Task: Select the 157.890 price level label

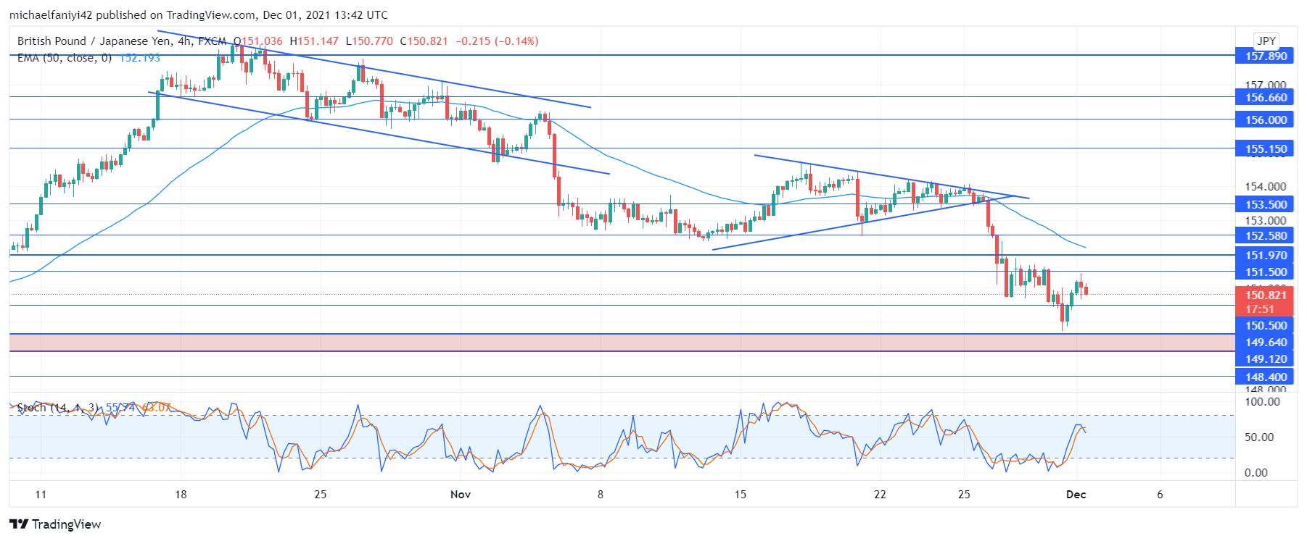Action: click(x=1264, y=56)
